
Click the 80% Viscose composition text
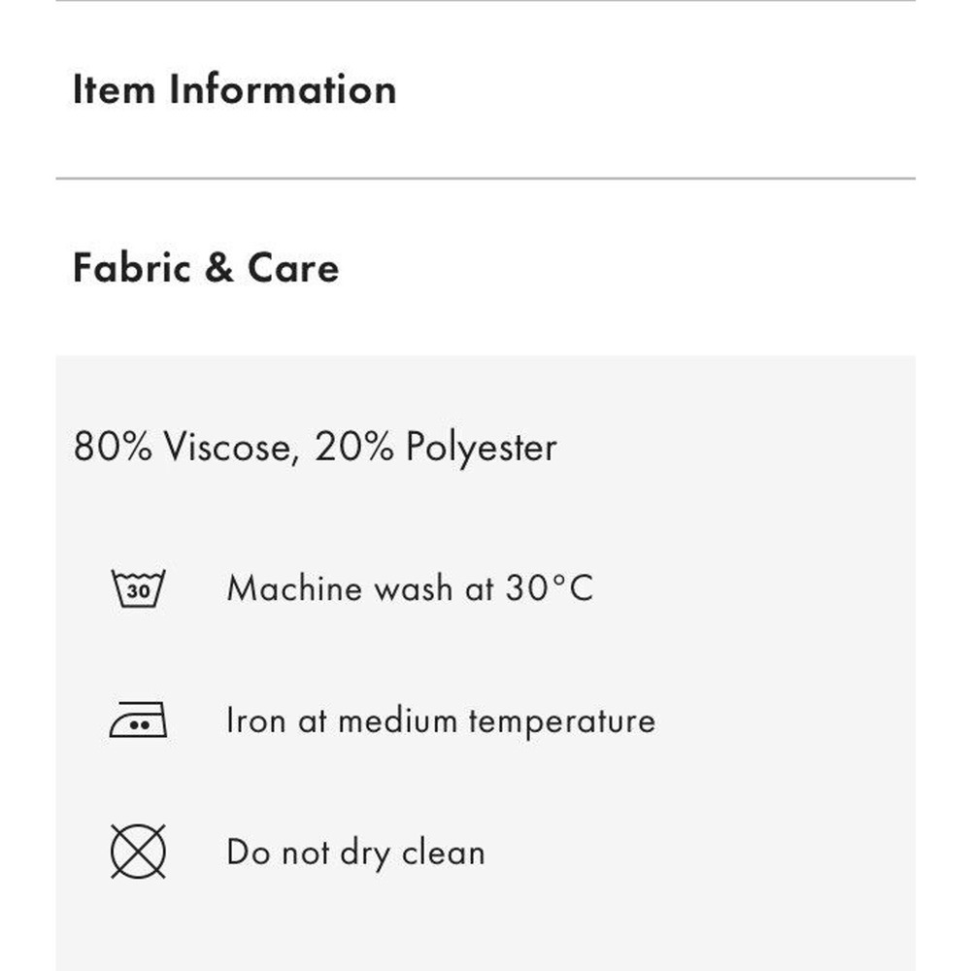pyautogui.click(x=183, y=447)
